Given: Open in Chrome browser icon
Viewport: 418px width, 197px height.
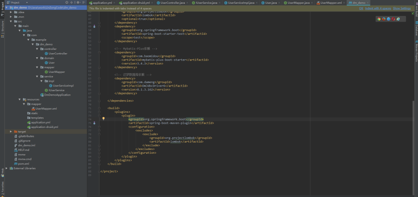Looking at the screenshot, I should 379,19.
